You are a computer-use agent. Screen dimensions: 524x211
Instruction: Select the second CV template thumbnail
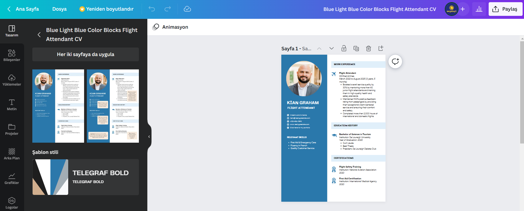(113, 106)
